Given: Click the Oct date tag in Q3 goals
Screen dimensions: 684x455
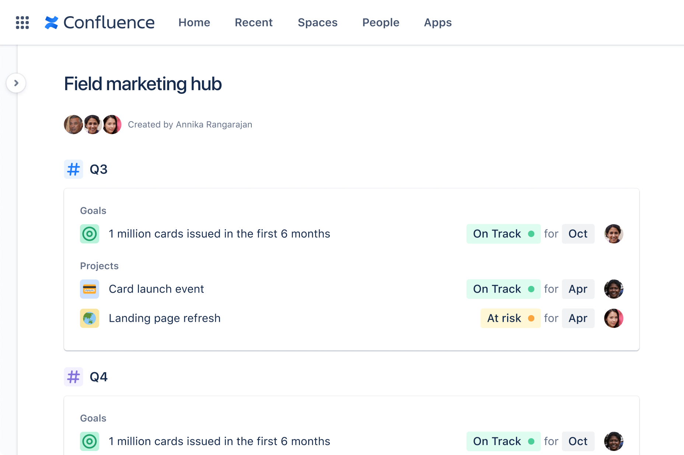Looking at the screenshot, I should coord(577,234).
